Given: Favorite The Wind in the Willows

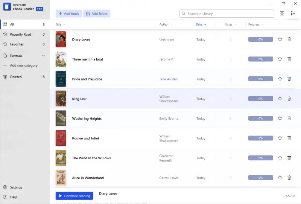Looking at the screenshot, I should (280, 158).
